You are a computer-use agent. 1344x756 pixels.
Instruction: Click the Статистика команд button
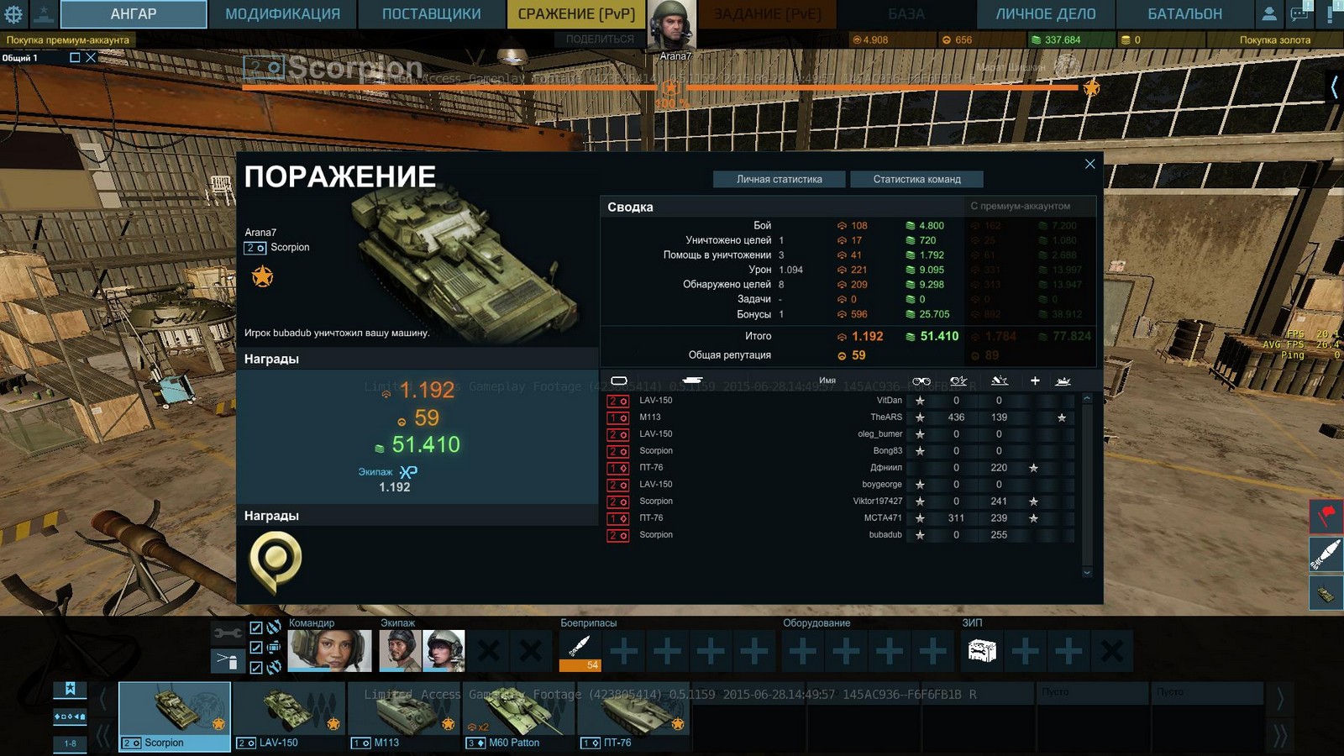coord(916,179)
